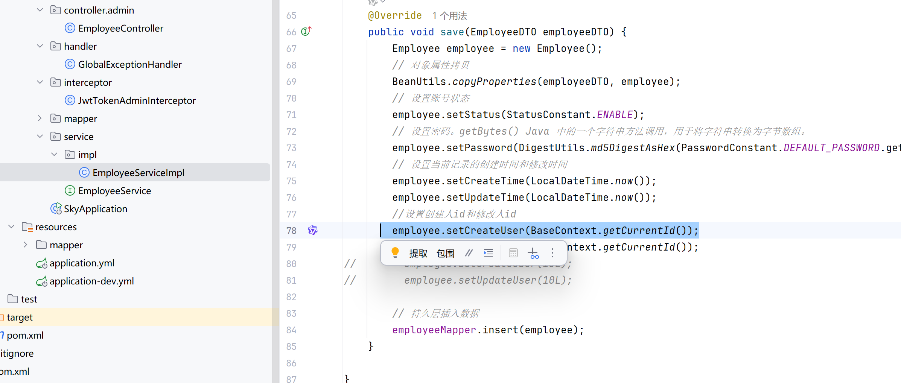Open SkyApplication main class

tap(96, 209)
